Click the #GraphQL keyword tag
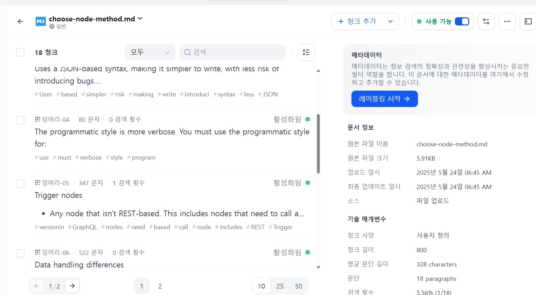Viewport: 536px width, 295px height. (x=82, y=227)
